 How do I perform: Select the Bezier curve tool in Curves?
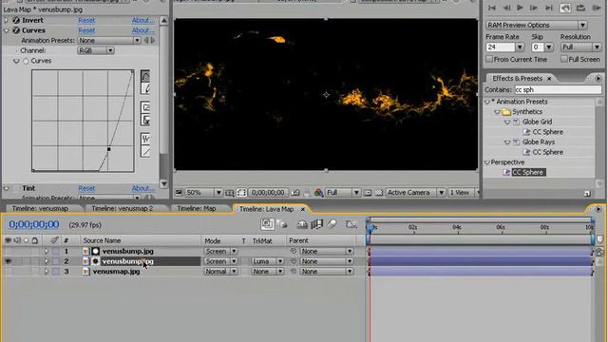click(x=145, y=76)
